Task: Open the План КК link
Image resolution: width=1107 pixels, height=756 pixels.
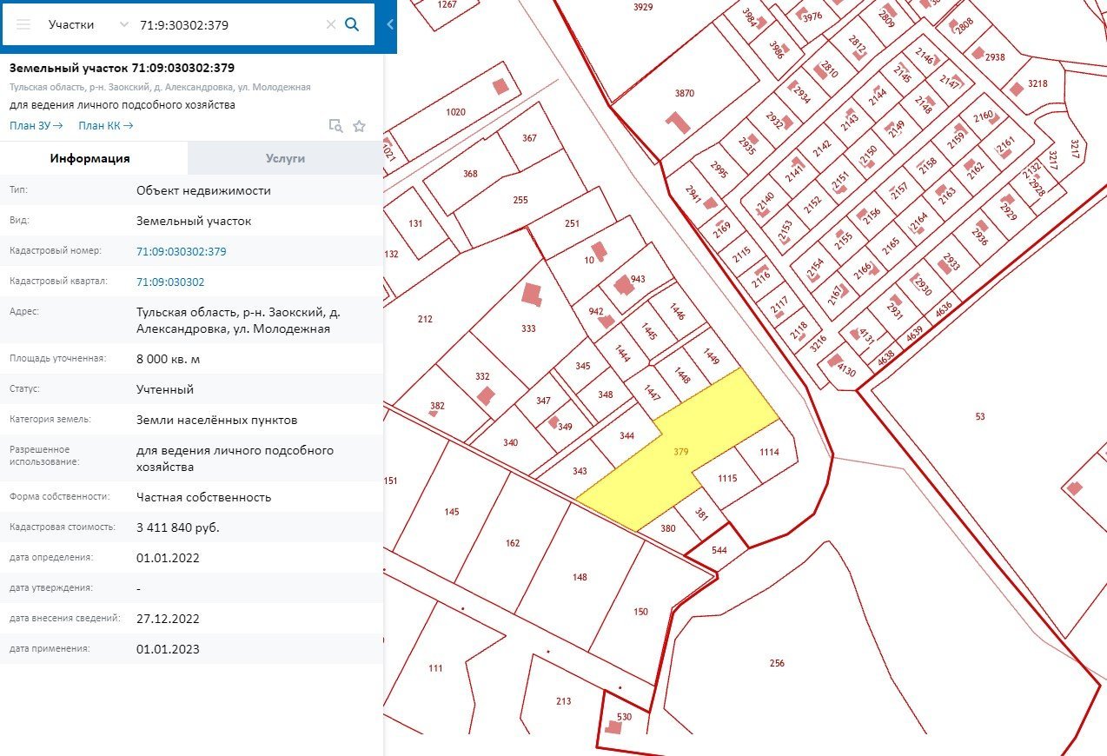Action: pos(105,126)
